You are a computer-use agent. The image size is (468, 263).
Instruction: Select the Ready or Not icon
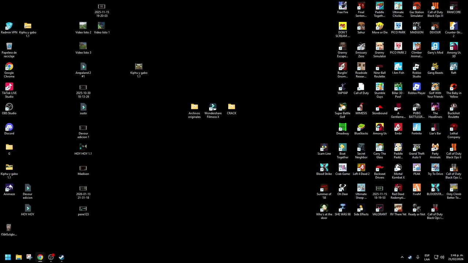point(416,210)
